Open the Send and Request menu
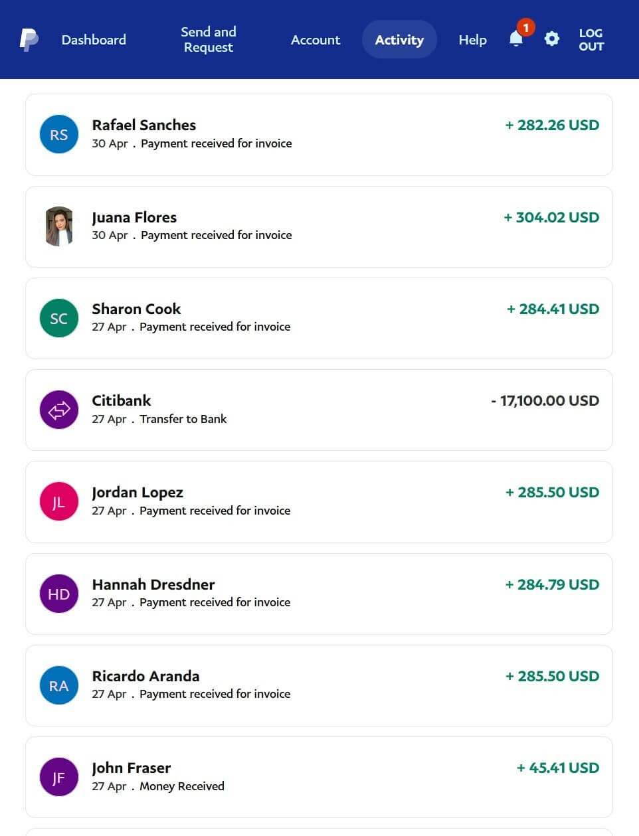This screenshot has height=836, width=639. [x=209, y=40]
